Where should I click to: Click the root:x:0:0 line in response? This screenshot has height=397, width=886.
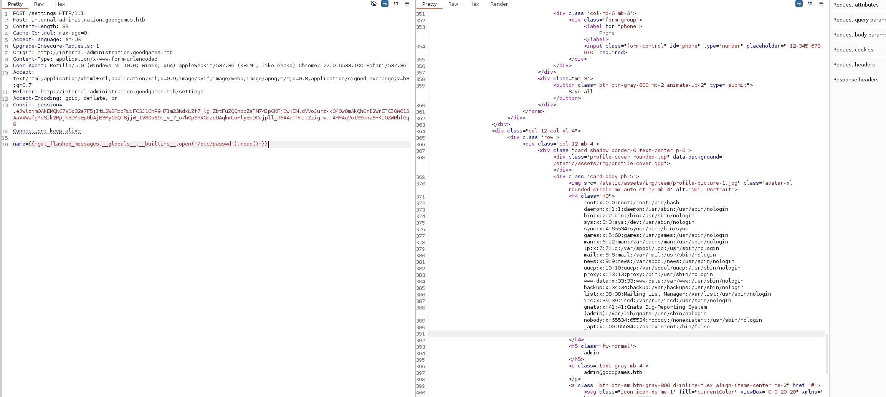[631, 203]
